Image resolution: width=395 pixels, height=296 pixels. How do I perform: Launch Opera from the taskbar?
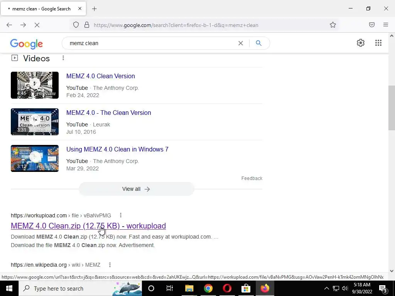pos(227,288)
